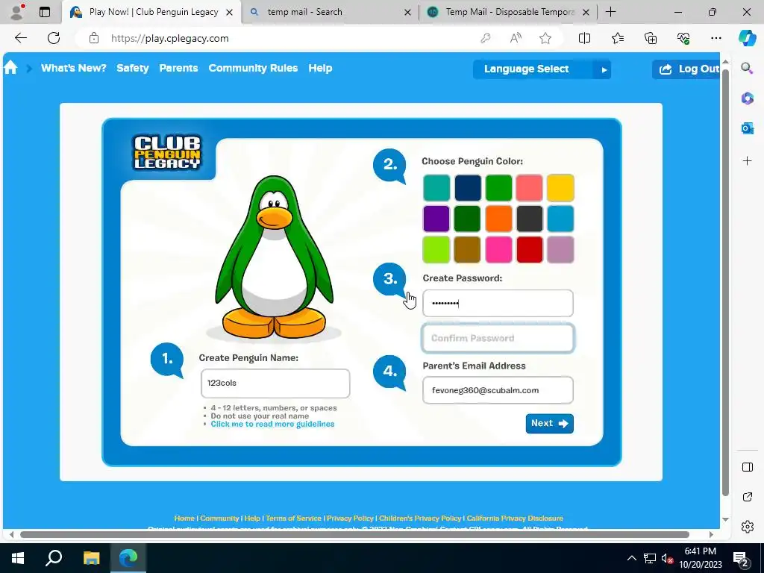Open taskbar search magnifier
The width and height of the screenshot is (764, 573).
point(54,558)
